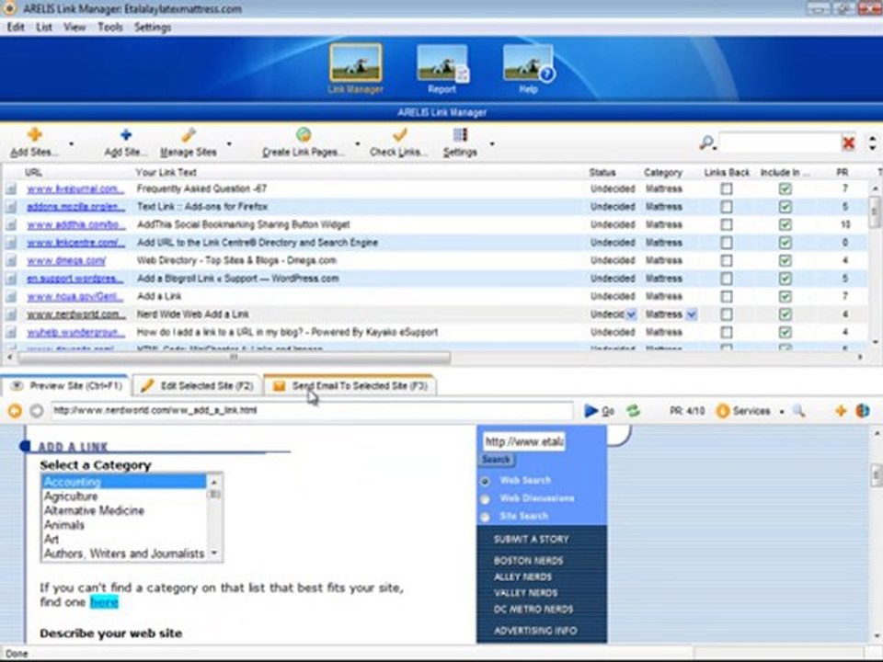Check Links Back for Nerd Wide Web row
Image resolution: width=883 pixels, height=662 pixels.
tap(727, 314)
